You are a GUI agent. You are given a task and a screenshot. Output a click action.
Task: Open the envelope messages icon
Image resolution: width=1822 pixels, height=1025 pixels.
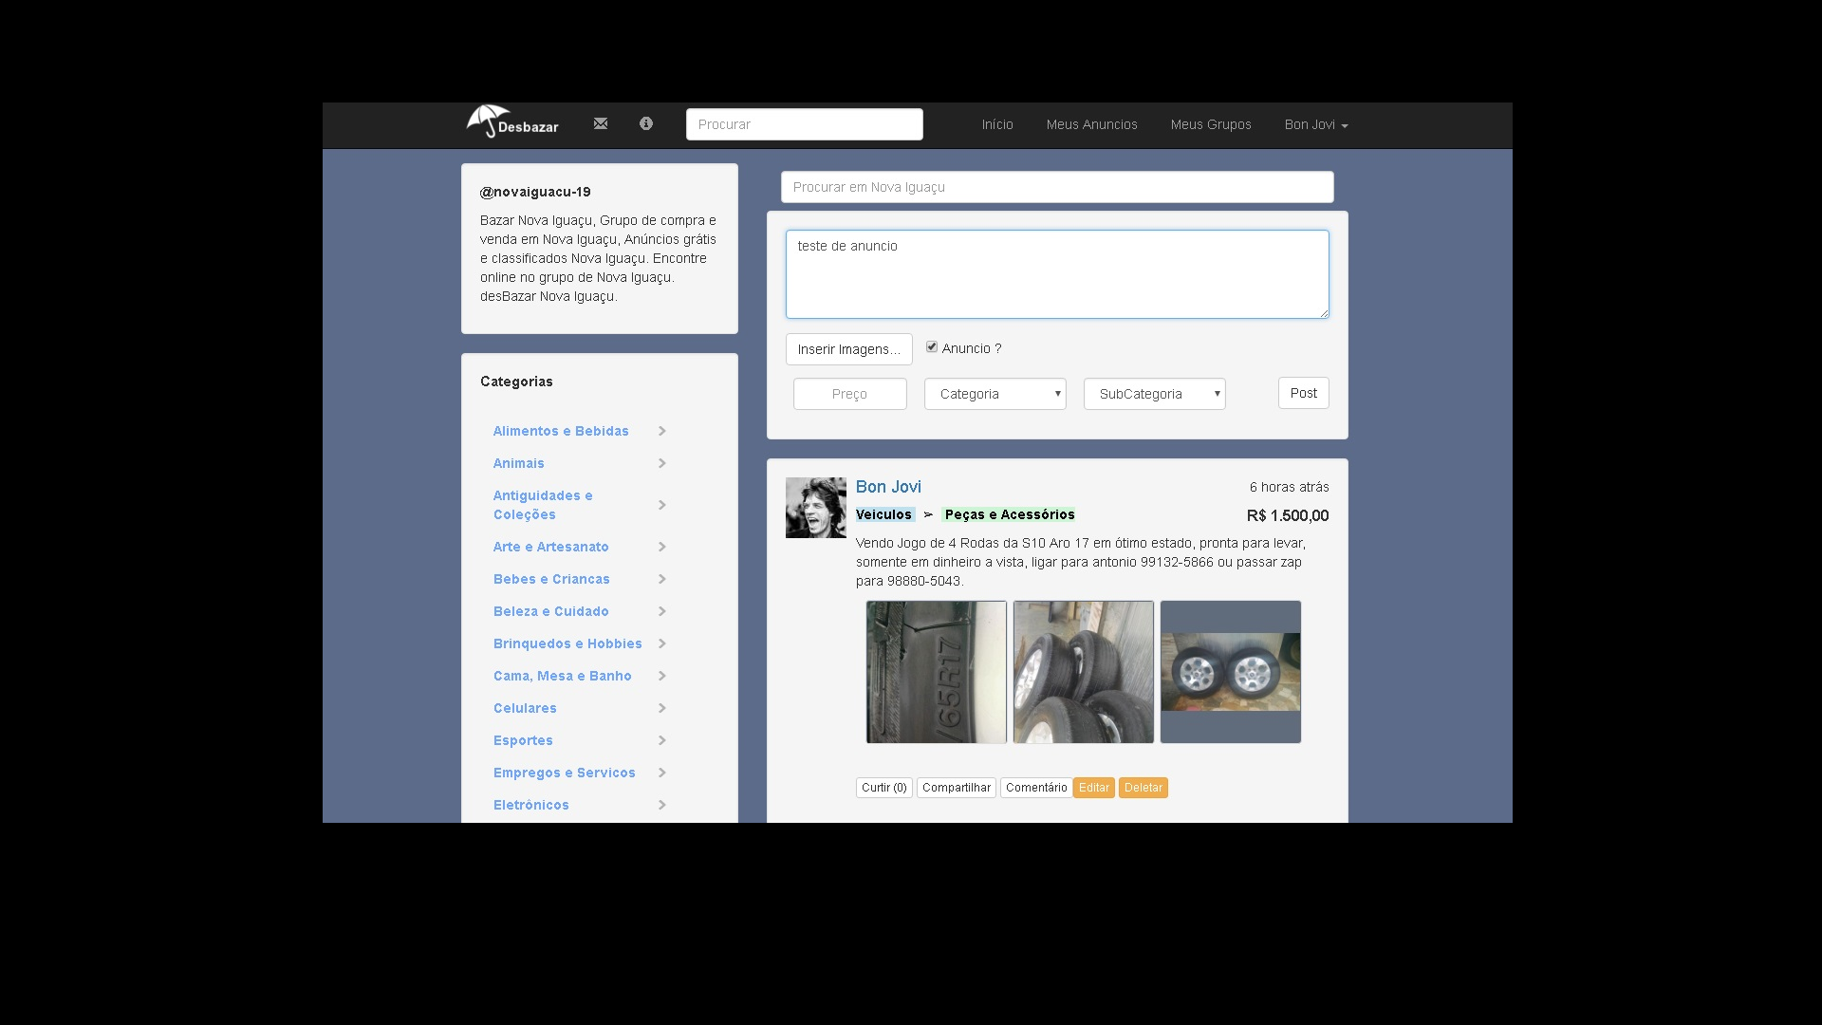point(601,123)
